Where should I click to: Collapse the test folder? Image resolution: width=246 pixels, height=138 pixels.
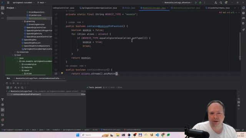[13, 55]
